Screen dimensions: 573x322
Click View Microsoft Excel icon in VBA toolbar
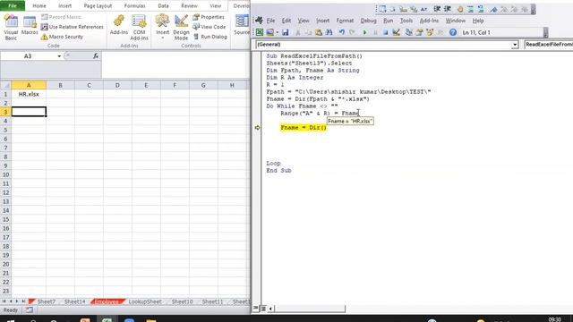260,32
